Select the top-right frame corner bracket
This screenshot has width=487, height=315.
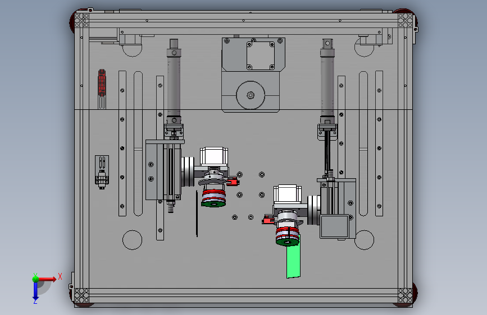pos(406,21)
